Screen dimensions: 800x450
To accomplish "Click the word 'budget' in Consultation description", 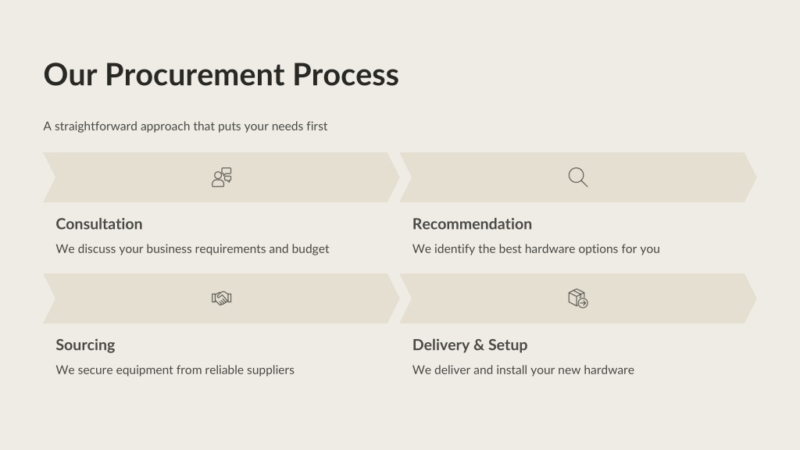I will click(310, 249).
